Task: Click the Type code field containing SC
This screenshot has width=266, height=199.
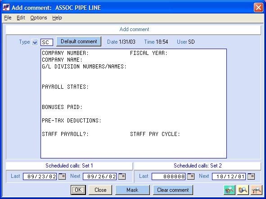Action: point(47,42)
